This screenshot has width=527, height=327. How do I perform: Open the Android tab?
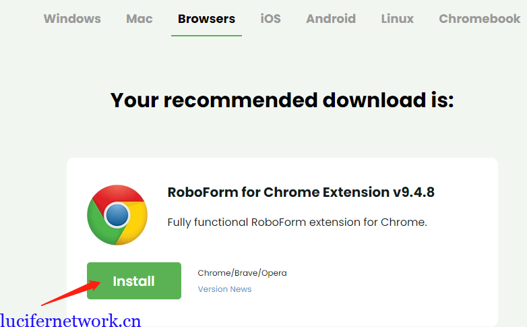(x=330, y=19)
